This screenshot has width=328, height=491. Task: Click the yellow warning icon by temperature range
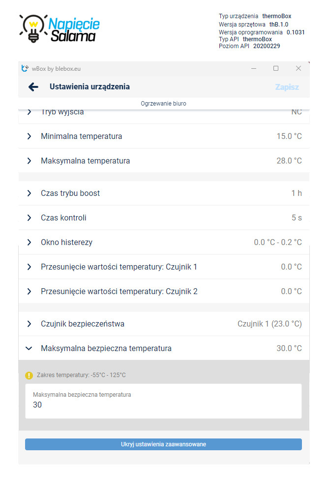[x=29, y=375]
